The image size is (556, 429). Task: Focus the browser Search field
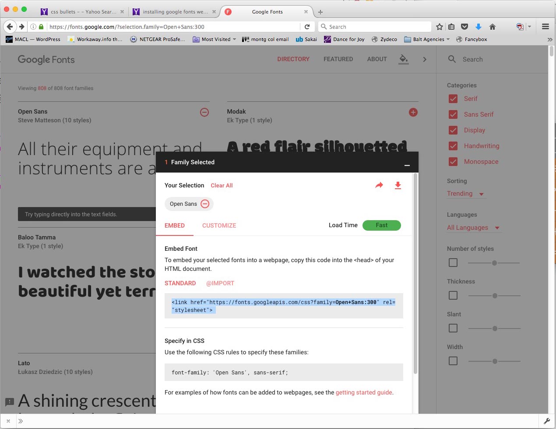[375, 27]
